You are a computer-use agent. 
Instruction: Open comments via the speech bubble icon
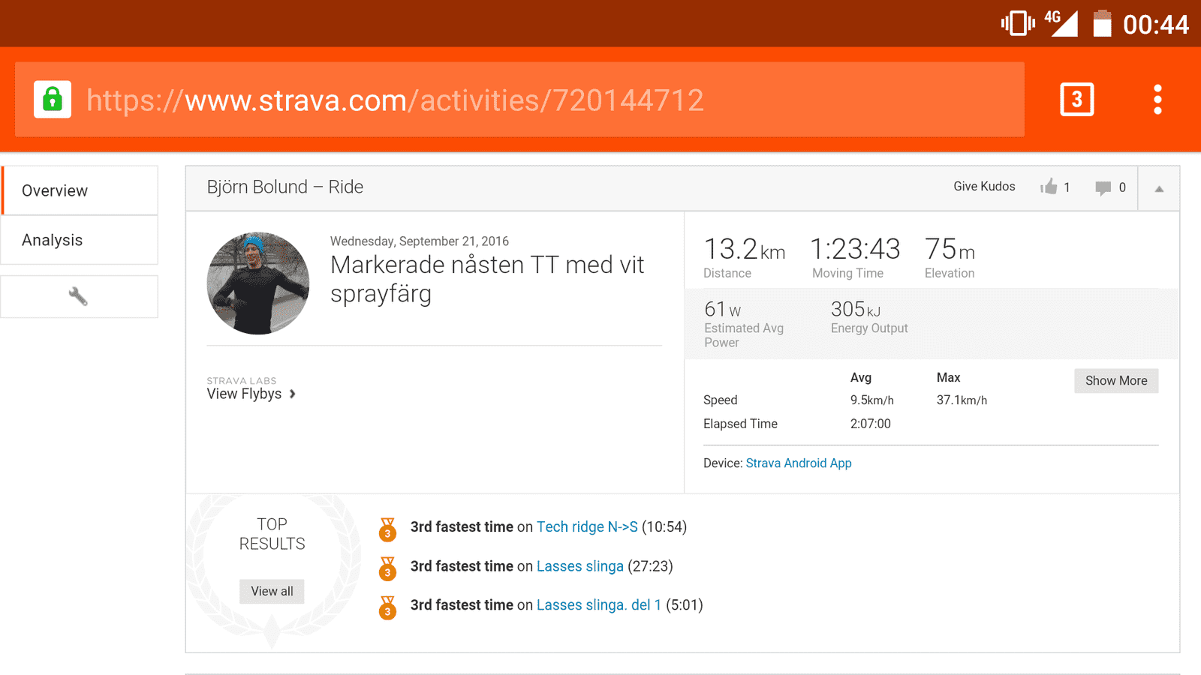(x=1103, y=187)
